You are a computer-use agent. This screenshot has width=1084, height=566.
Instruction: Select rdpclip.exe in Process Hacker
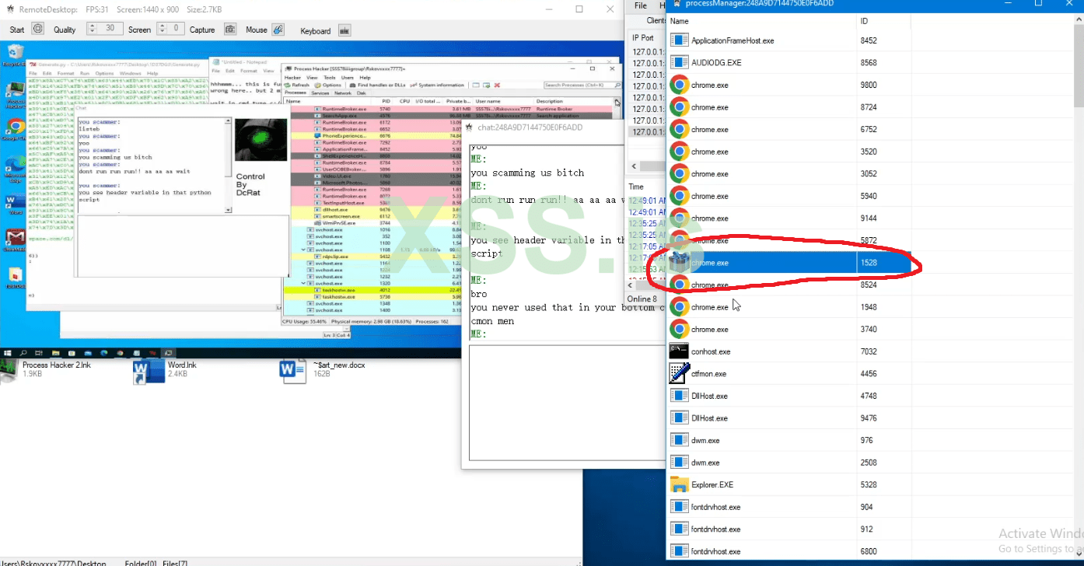334,257
